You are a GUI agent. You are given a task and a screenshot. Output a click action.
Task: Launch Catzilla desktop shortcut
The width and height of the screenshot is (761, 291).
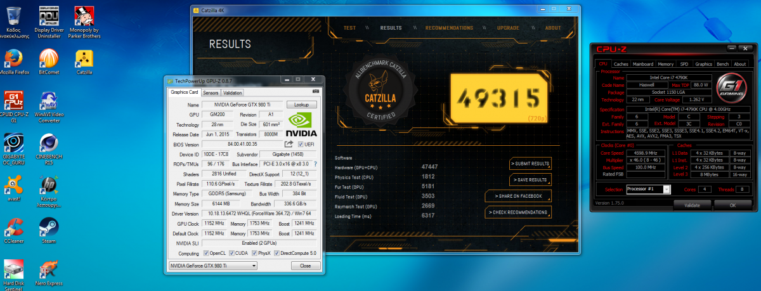pos(85,62)
